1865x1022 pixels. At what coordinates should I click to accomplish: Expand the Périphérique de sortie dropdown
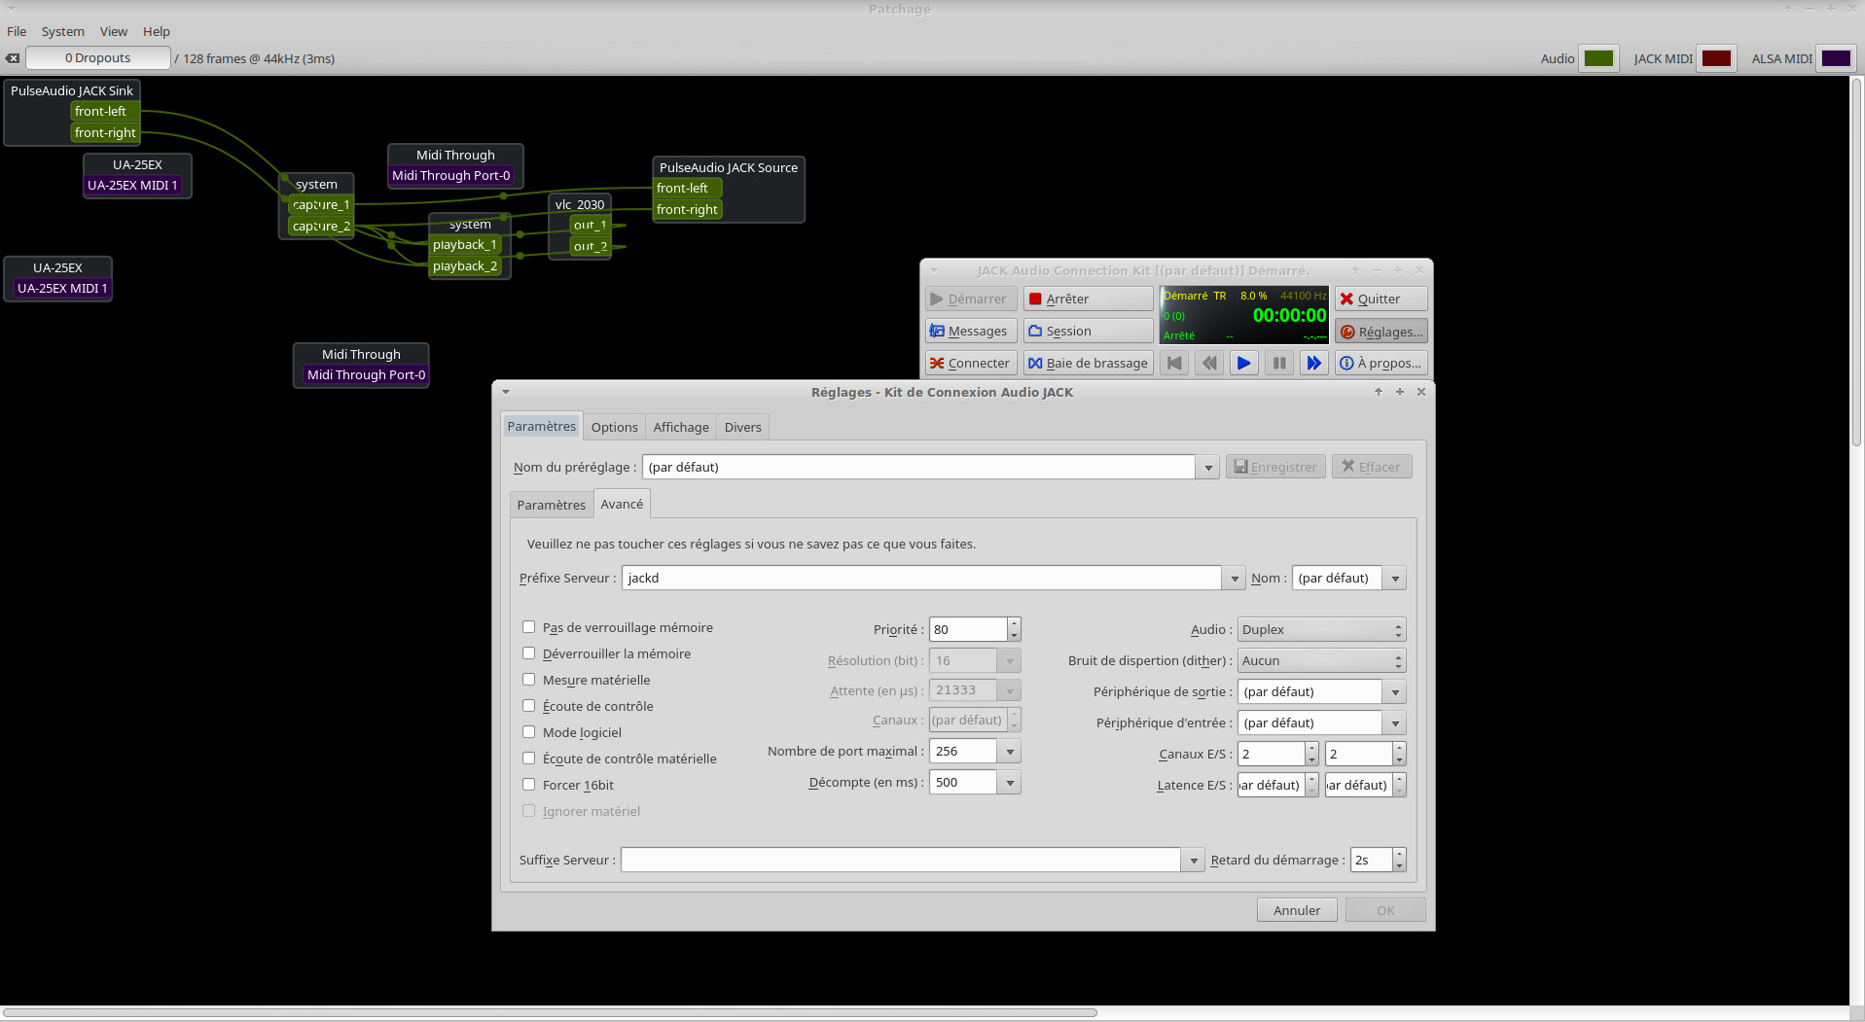point(1394,692)
